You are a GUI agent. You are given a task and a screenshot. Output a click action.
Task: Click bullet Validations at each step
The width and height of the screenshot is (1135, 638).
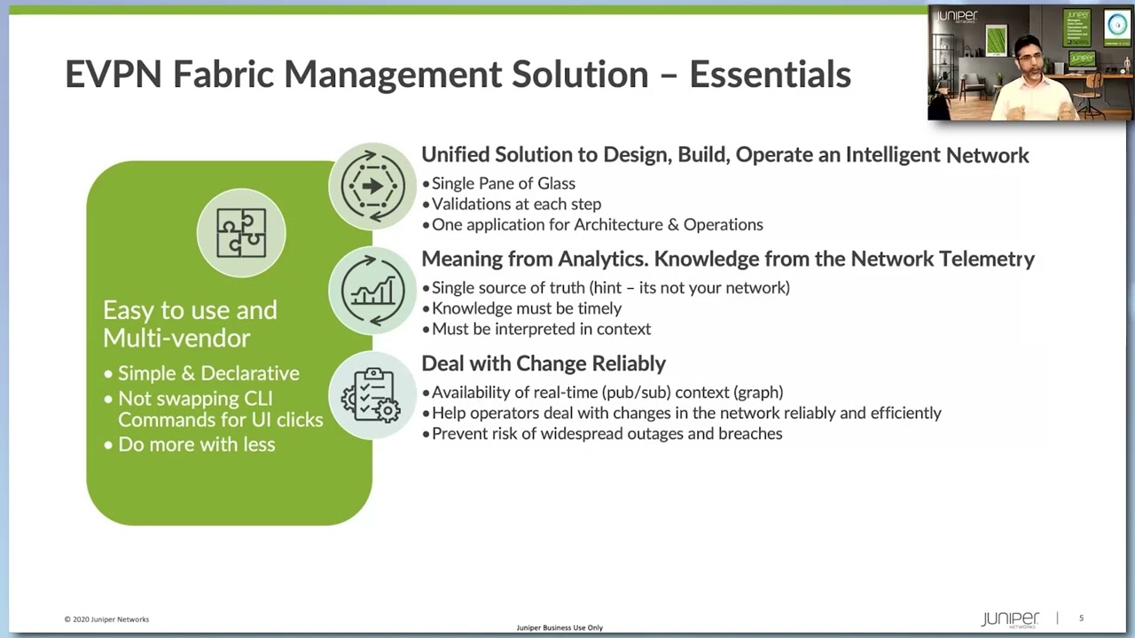pyautogui.click(x=511, y=204)
